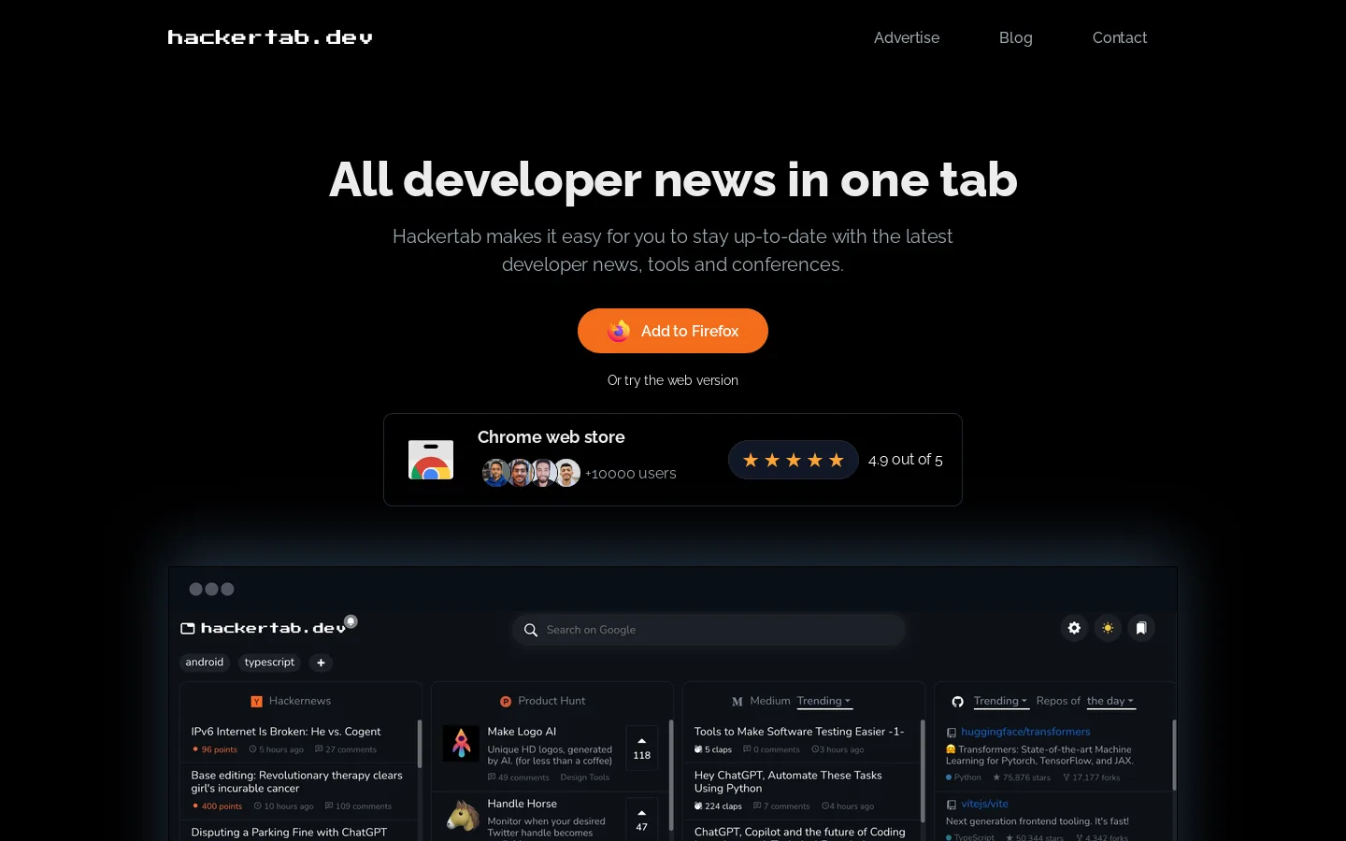Open bookmarks with the bookmark icon

pos(1141,628)
